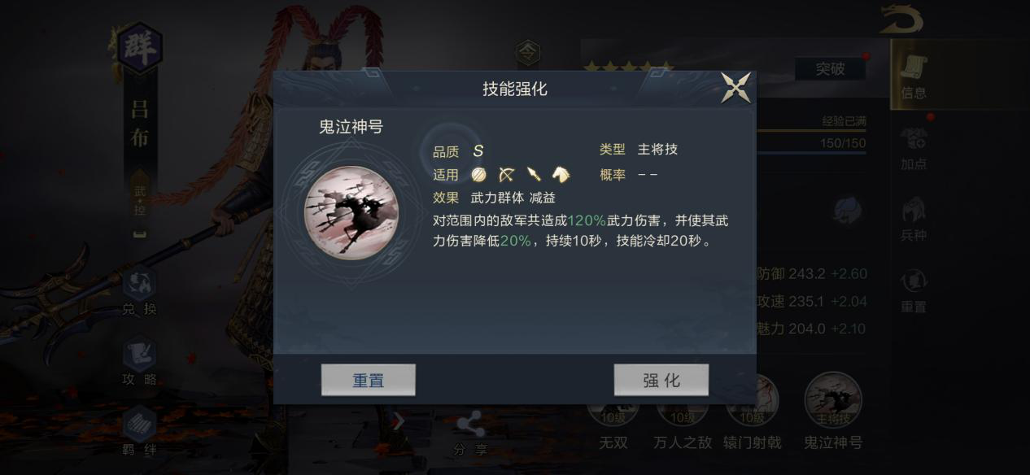Select the 重置 sidebar icon
1030x475 pixels.
(914, 290)
